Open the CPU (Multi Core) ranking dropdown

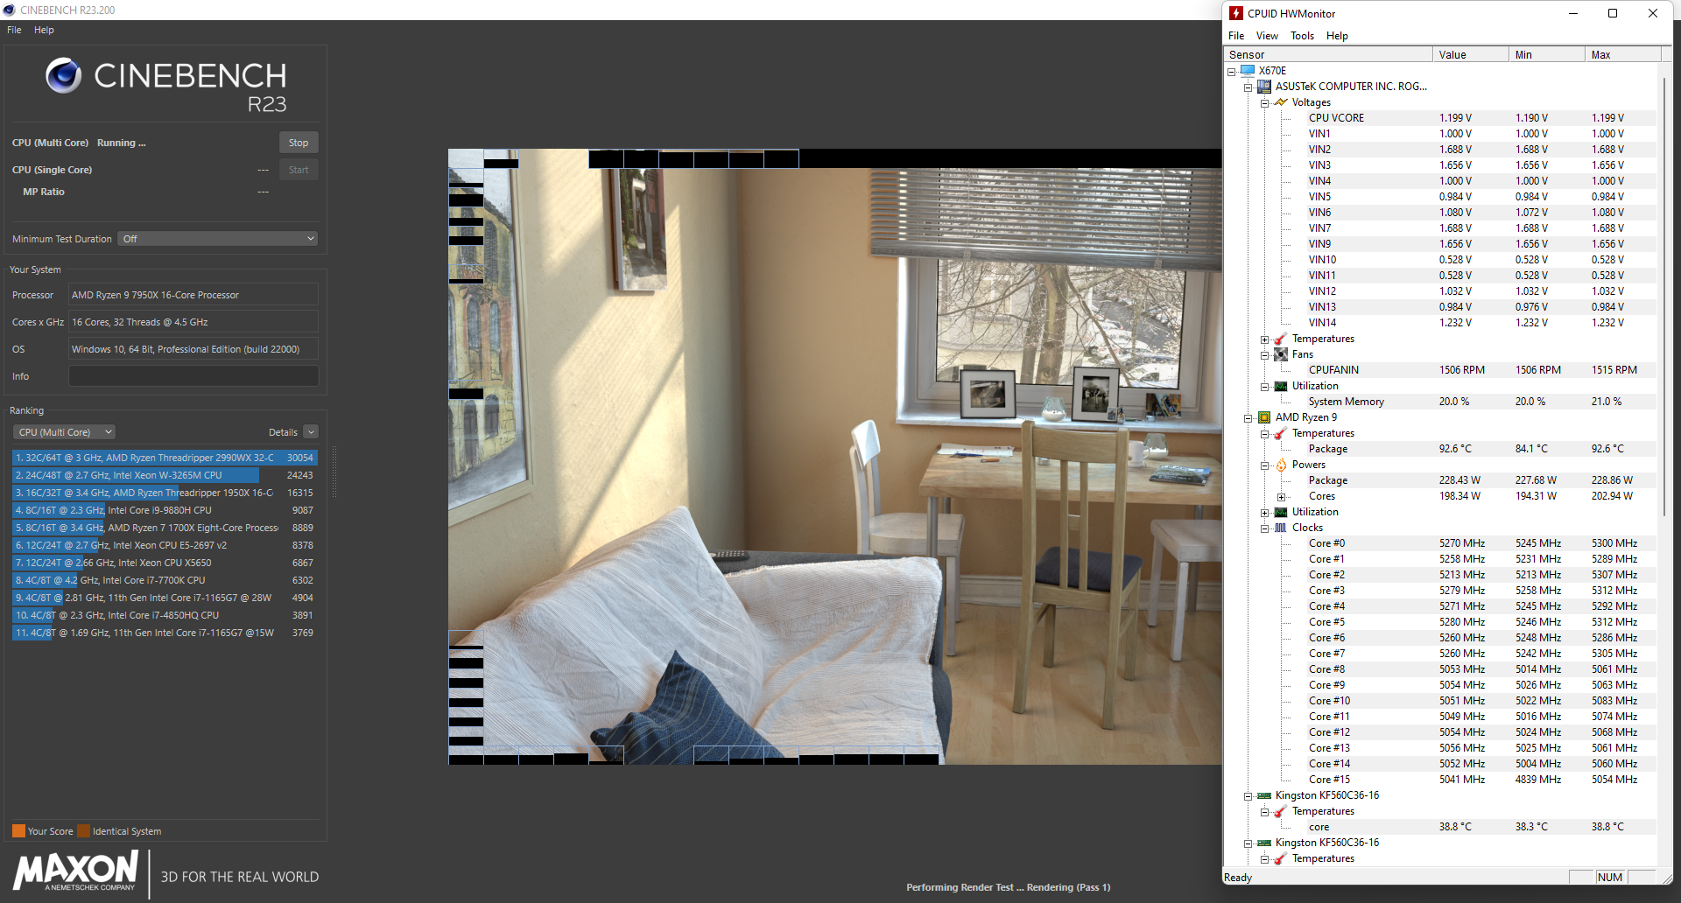tap(65, 432)
